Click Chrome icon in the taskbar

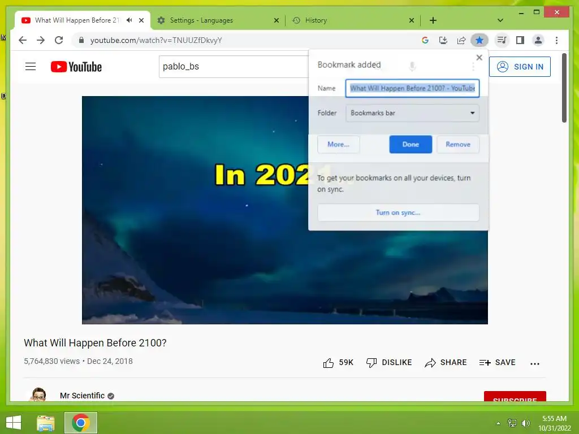pos(81,423)
